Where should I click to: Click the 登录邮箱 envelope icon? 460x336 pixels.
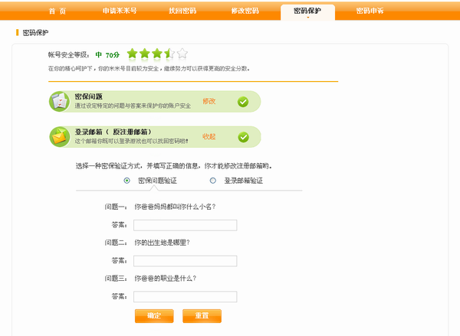59,136
